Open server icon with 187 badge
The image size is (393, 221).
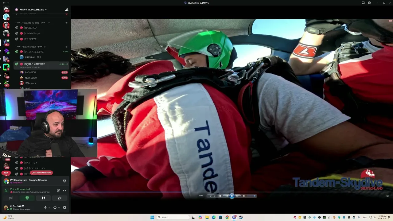(6, 83)
